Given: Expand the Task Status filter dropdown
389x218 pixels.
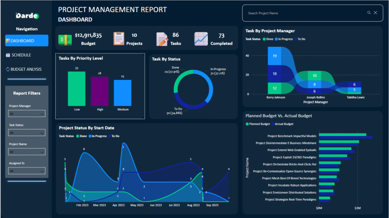Looking at the screenshot, I should 27,133.
